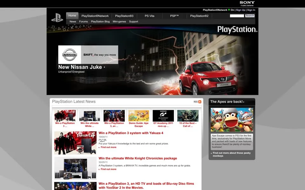Select the PS Vita tab

click(x=149, y=16)
